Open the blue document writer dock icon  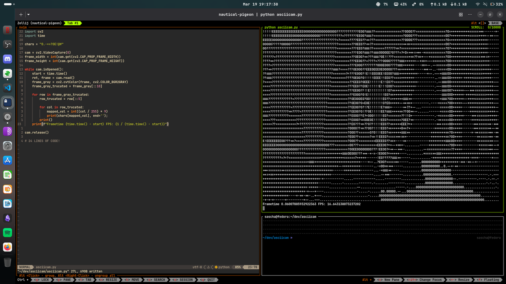click(x=8, y=204)
